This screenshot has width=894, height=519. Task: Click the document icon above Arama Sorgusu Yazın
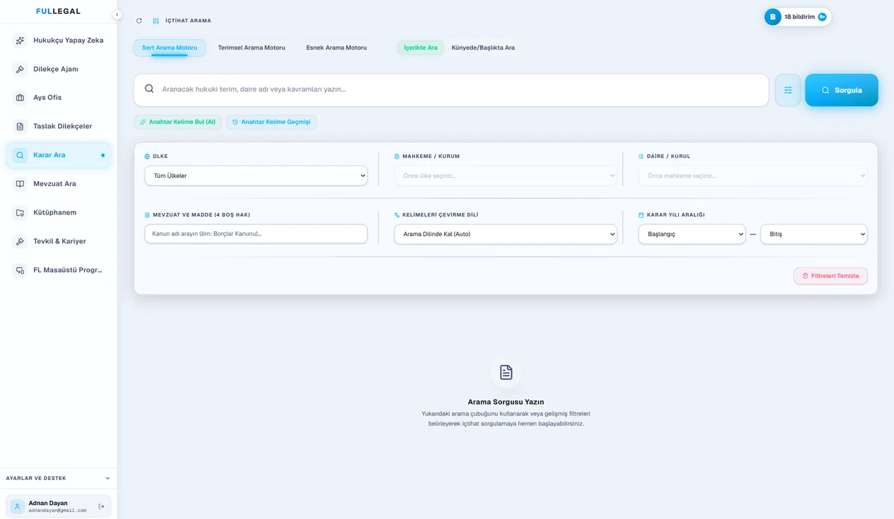[506, 372]
